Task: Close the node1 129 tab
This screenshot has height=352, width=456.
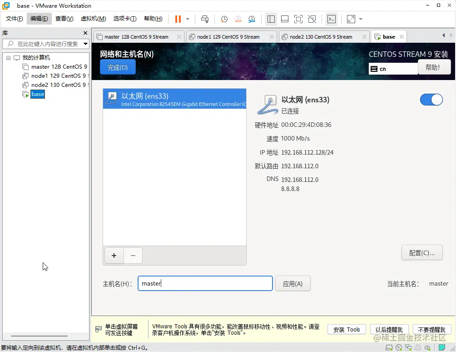Action: tap(272, 37)
